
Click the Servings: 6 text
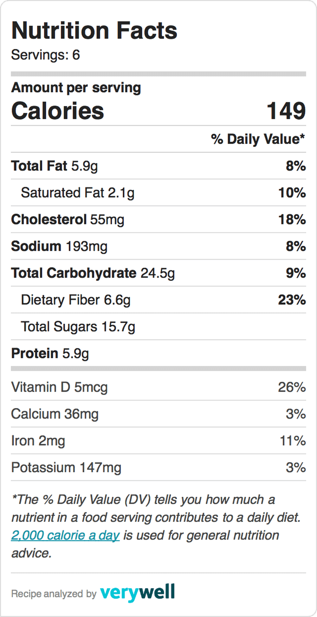tap(46, 55)
